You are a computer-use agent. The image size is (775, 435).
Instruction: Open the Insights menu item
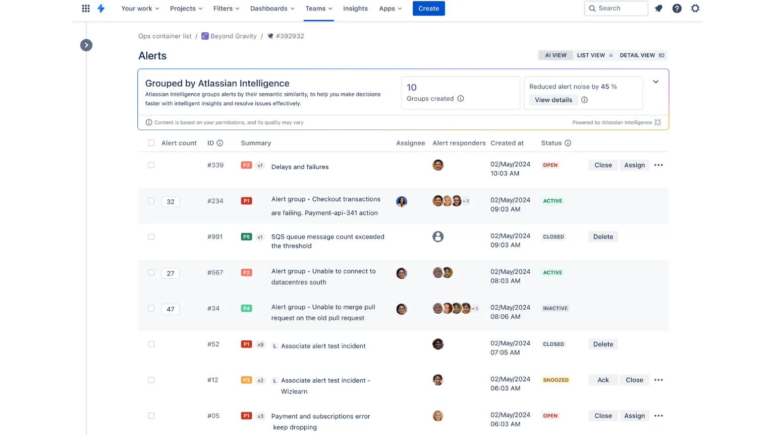(x=355, y=9)
